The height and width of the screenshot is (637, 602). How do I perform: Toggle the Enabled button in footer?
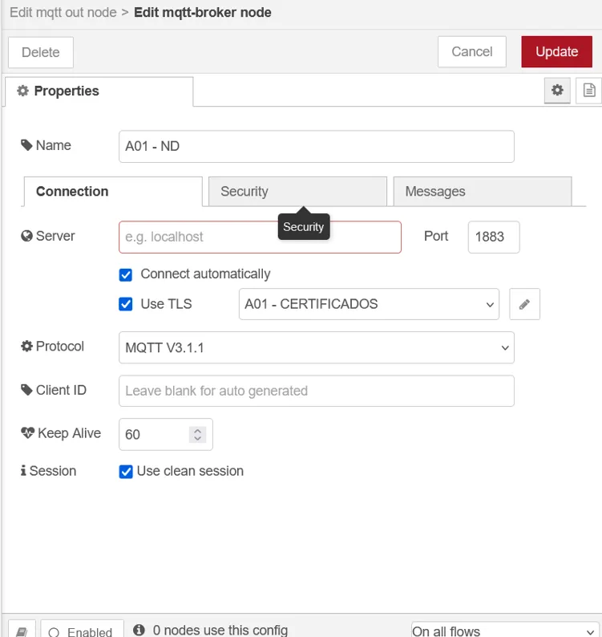pos(82,631)
